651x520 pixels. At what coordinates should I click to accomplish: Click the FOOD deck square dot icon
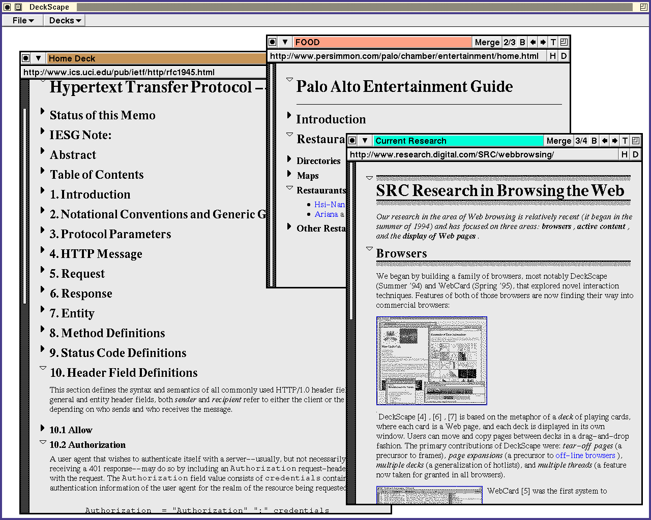point(273,42)
